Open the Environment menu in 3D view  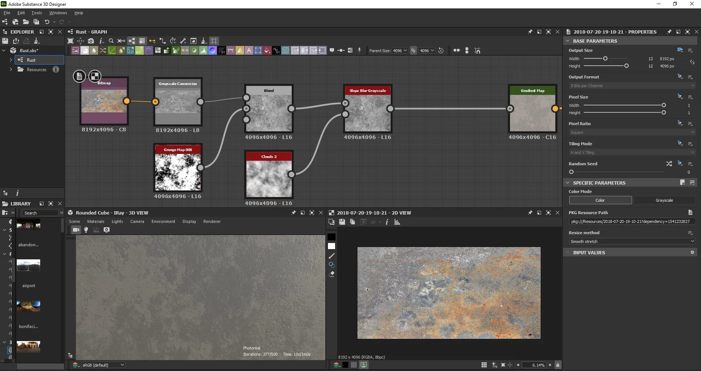pyautogui.click(x=163, y=221)
